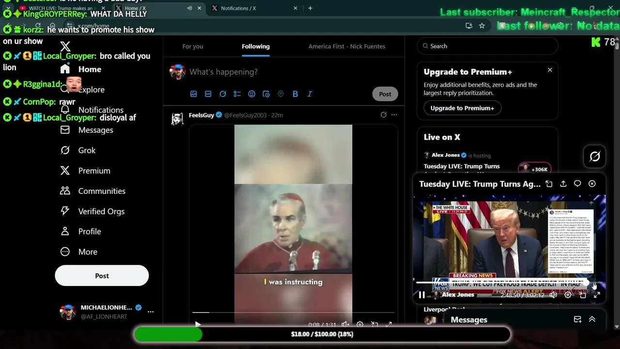Dock the floating Tuesday LIVE player
Image resolution: width=620 pixels, height=349 pixels.
click(x=549, y=184)
